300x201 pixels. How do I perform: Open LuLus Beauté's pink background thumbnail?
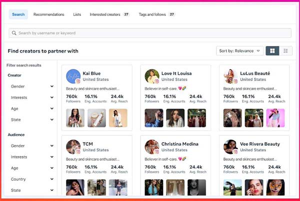coord(275,118)
